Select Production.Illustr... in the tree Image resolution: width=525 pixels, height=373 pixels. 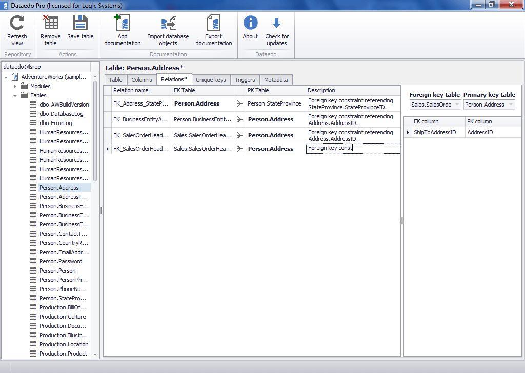click(x=63, y=335)
